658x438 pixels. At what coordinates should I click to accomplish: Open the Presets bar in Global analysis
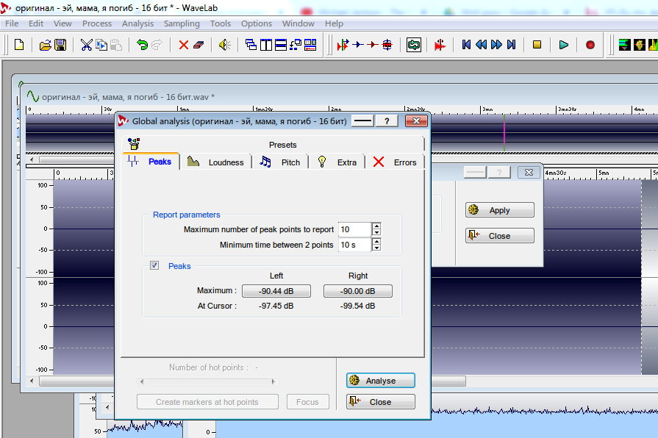[x=282, y=145]
